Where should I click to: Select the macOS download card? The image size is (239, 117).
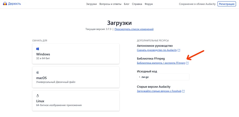(x=76, y=77)
